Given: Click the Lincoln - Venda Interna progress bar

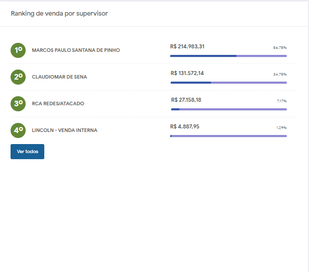Looking at the screenshot, I should 228,136.
